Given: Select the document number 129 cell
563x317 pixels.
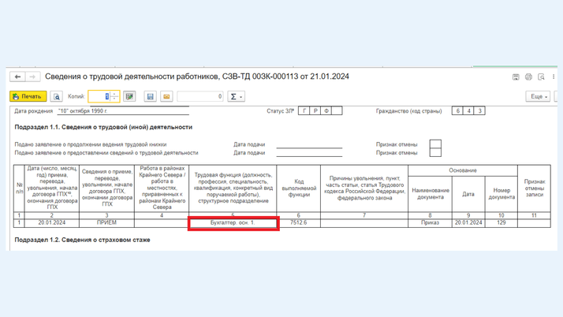Looking at the screenshot, I should coord(501,223).
